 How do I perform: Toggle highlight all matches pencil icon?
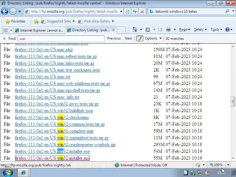point(140,39)
